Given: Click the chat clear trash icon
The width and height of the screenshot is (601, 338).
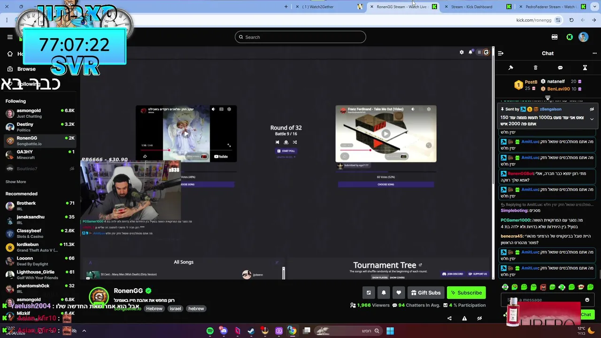Looking at the screenshot, I should tap(535, 68).
